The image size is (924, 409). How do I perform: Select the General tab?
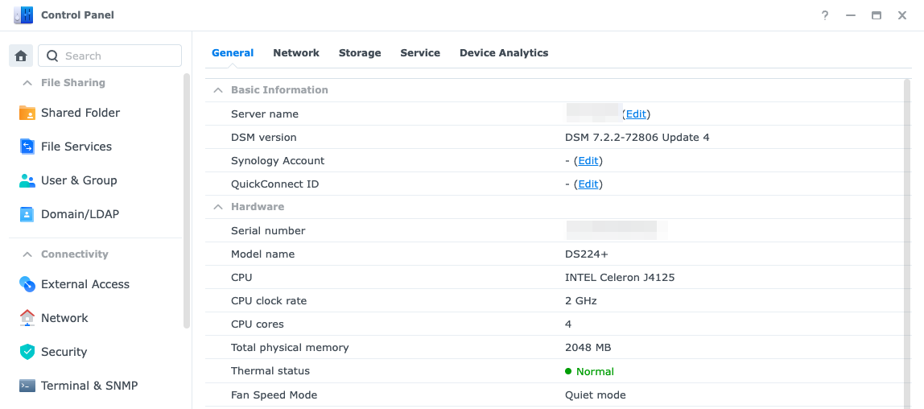233,53
